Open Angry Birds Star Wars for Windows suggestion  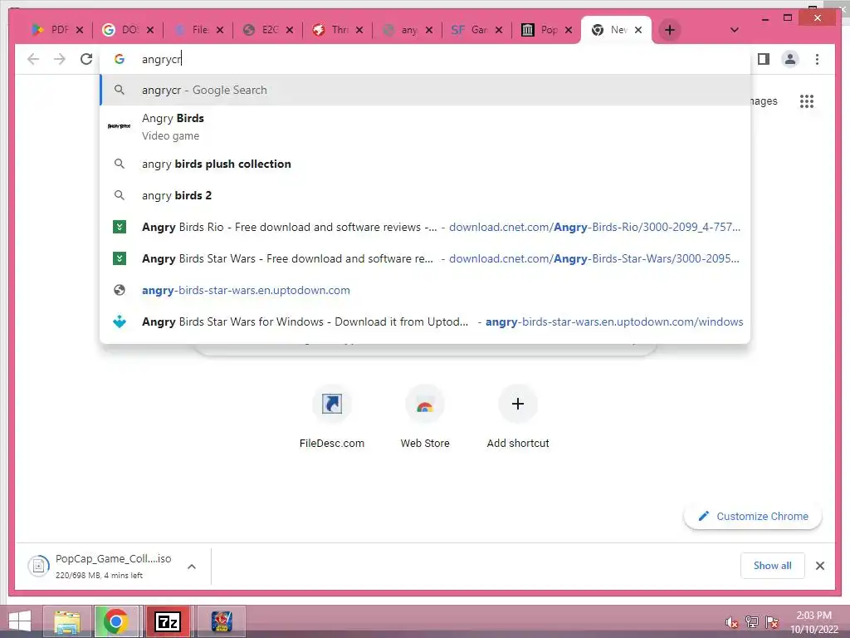[426, 321]
